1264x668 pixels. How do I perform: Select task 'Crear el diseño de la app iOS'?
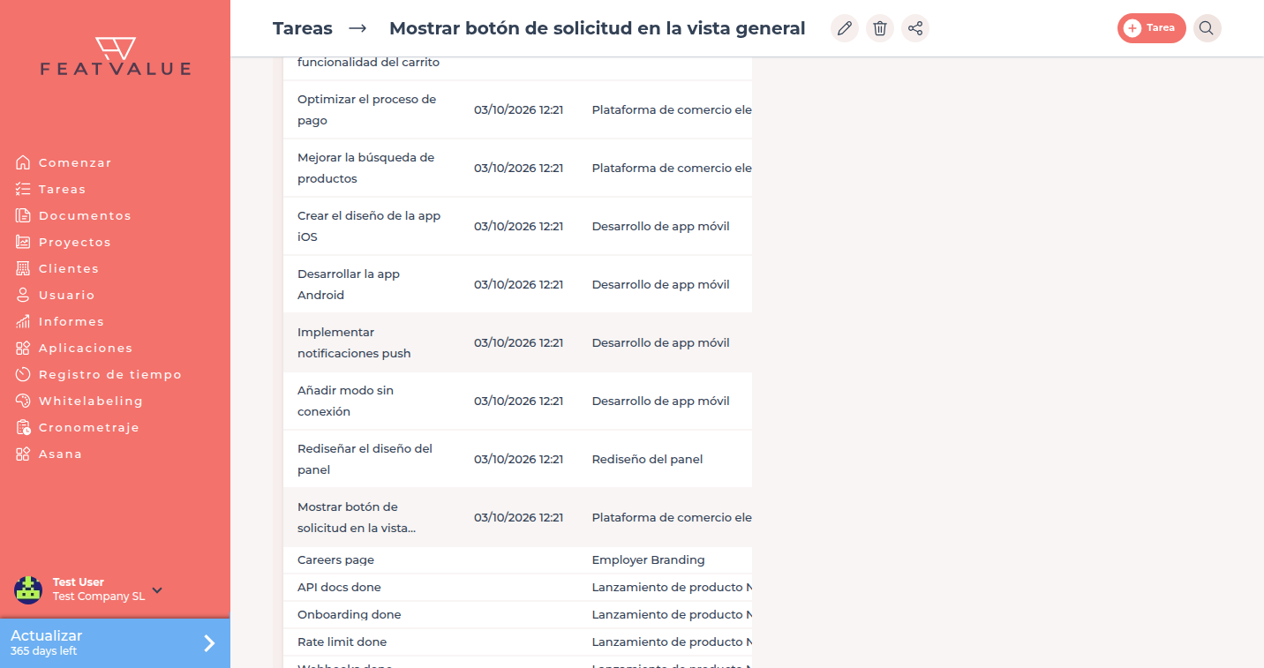click(x=517, y=226)
